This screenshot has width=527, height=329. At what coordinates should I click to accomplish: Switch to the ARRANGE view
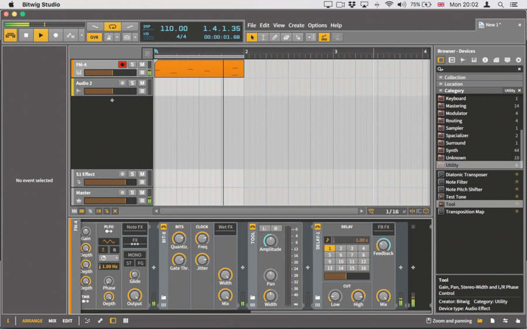pyautogui.click(x=32, y=320)
